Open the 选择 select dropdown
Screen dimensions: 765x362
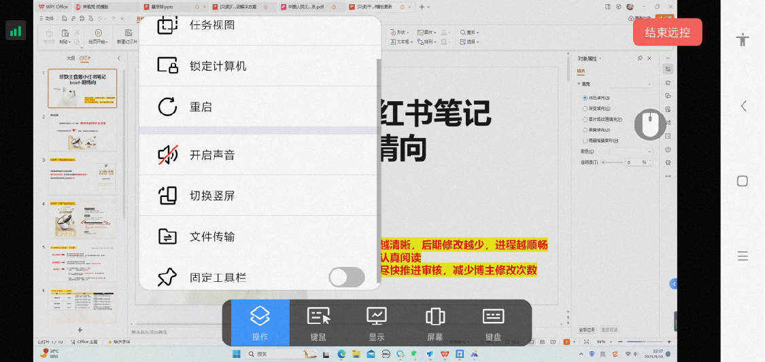469,42
